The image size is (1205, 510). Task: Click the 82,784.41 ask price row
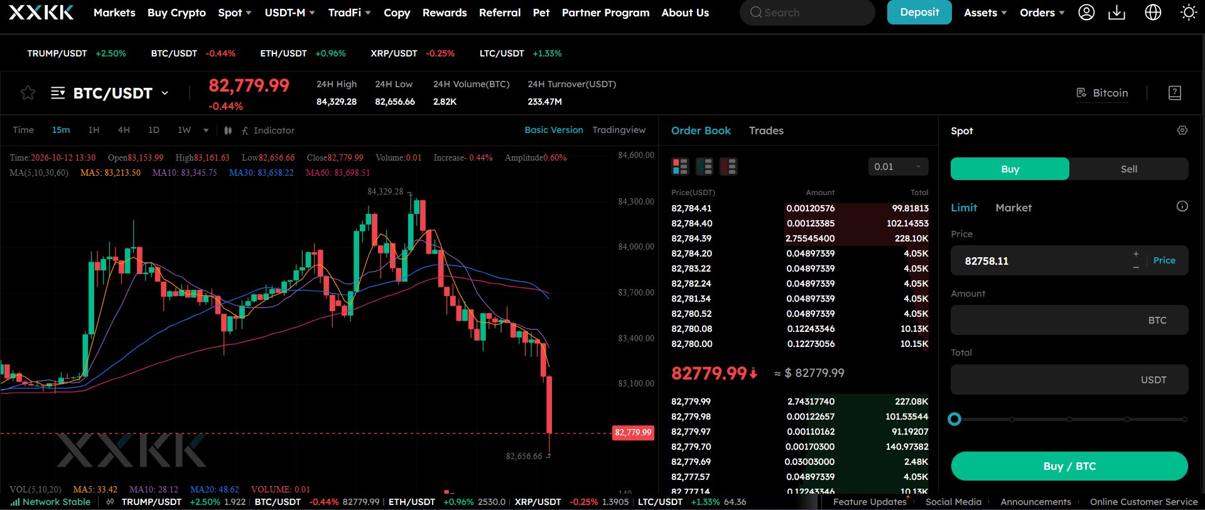[799, 208]
